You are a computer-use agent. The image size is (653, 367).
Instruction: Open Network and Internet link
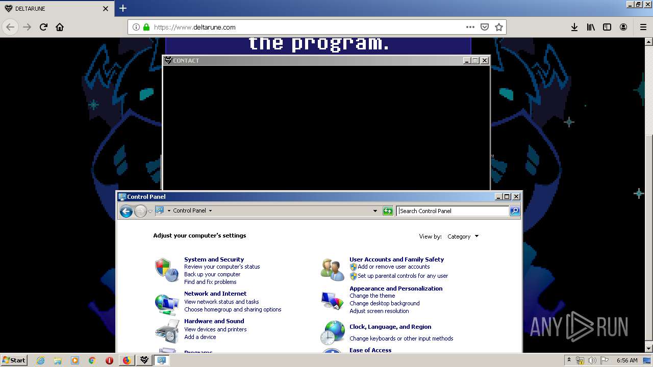pyautogui.click(x=215, y=294)
